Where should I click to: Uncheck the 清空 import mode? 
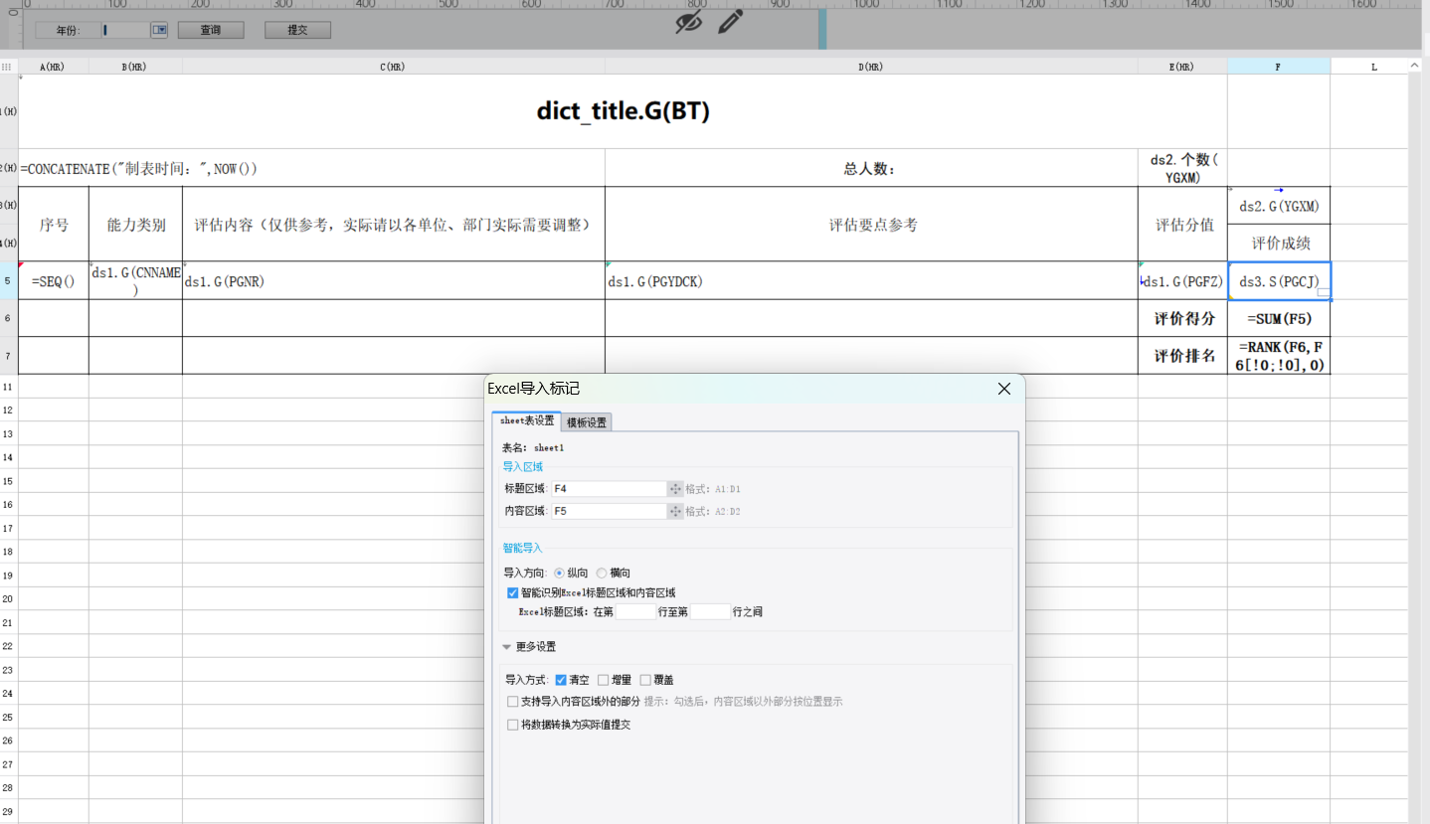click(x=561, y=680)
